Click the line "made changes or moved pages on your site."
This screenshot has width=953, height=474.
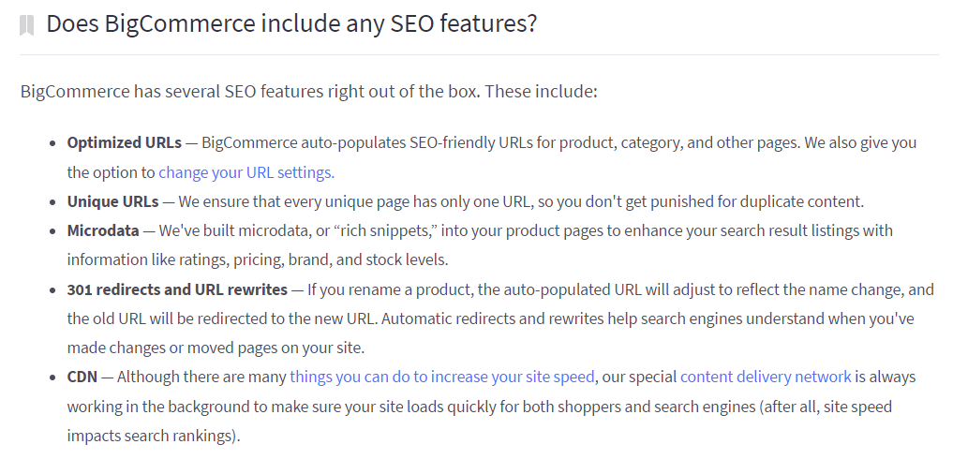point(216,348)
